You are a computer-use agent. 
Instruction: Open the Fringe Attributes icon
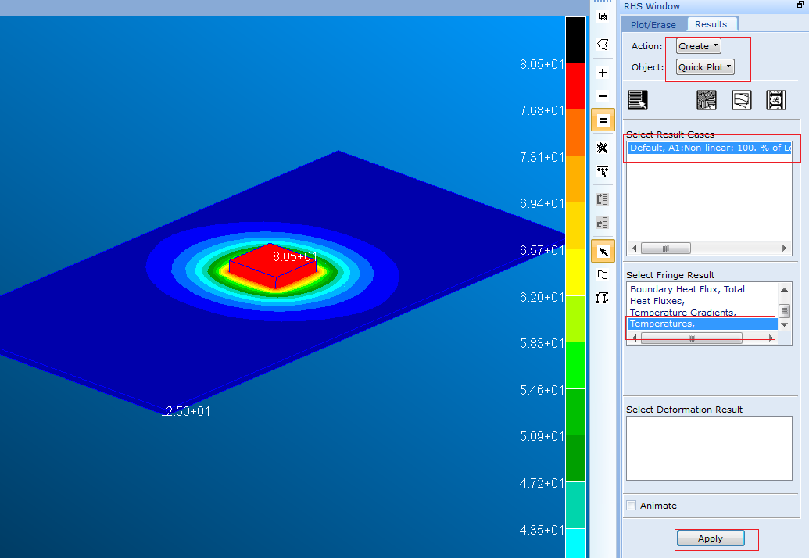pyautogui.click(x=706, y=100)
